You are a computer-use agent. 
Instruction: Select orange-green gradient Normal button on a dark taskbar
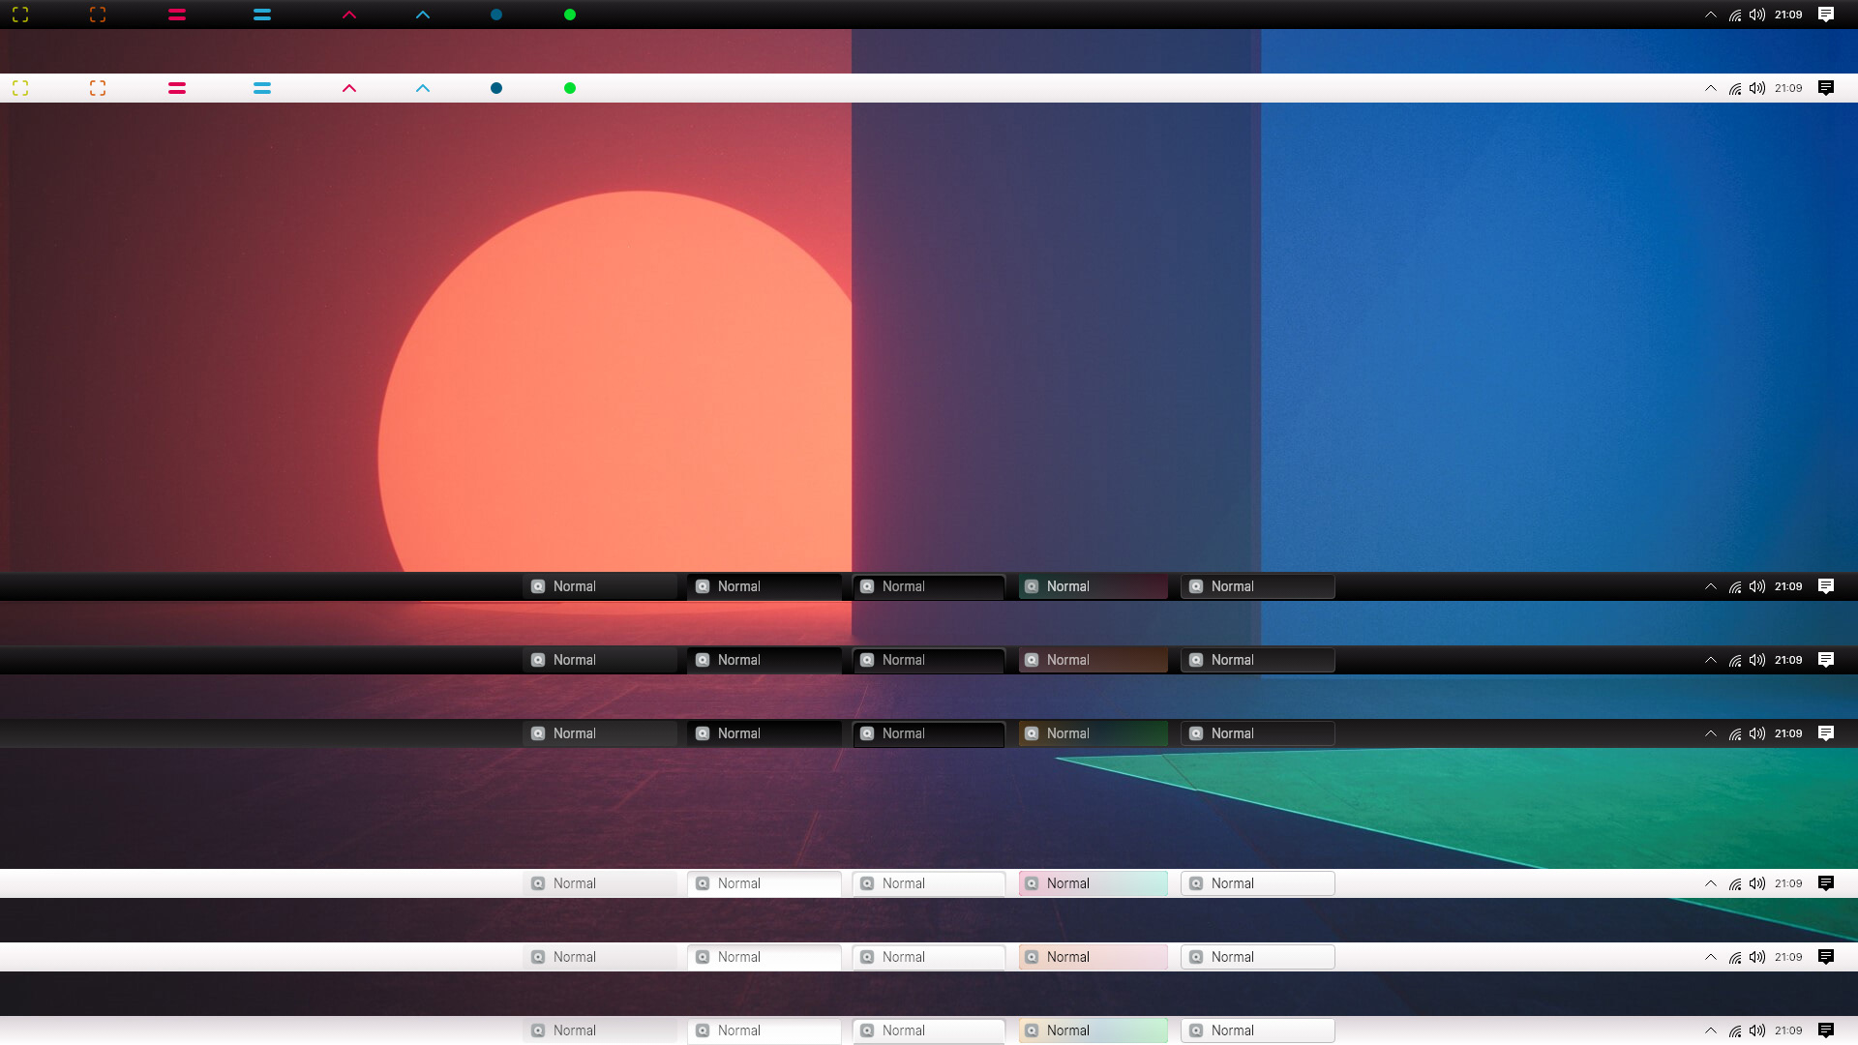point(1094,733)
